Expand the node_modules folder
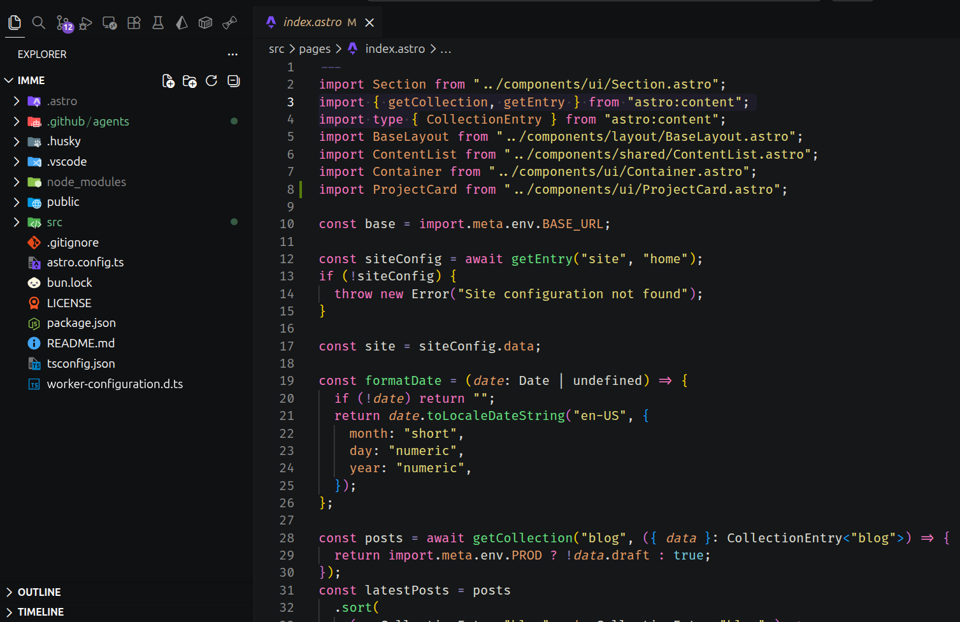Image resolution: width=960 pixels, height=622 pixels. [86, 182]
